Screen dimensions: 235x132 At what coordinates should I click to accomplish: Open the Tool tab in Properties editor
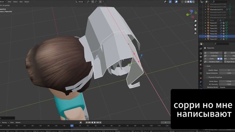pyautogui.click(x=201, y=49)
